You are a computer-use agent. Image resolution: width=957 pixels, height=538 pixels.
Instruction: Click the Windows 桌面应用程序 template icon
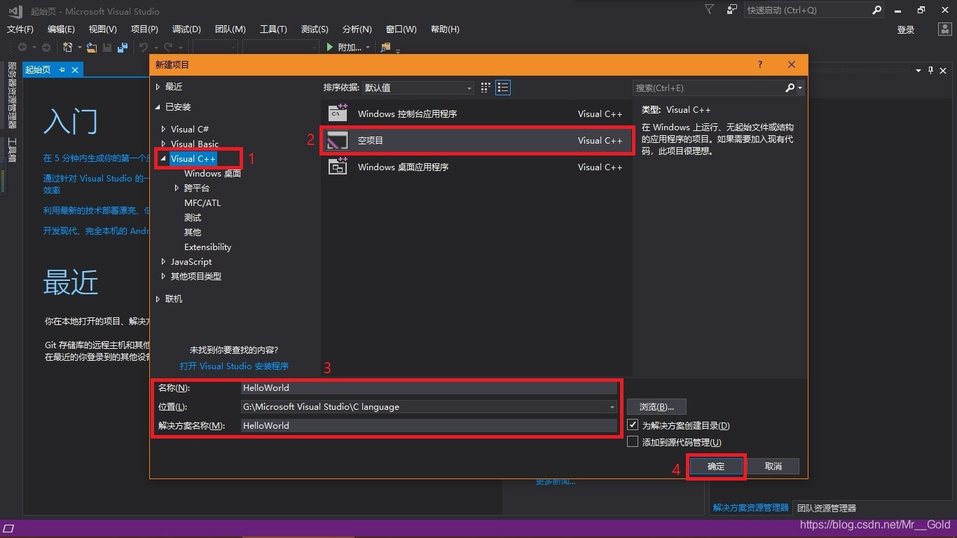pyautogui.click(x=338, y=167)
